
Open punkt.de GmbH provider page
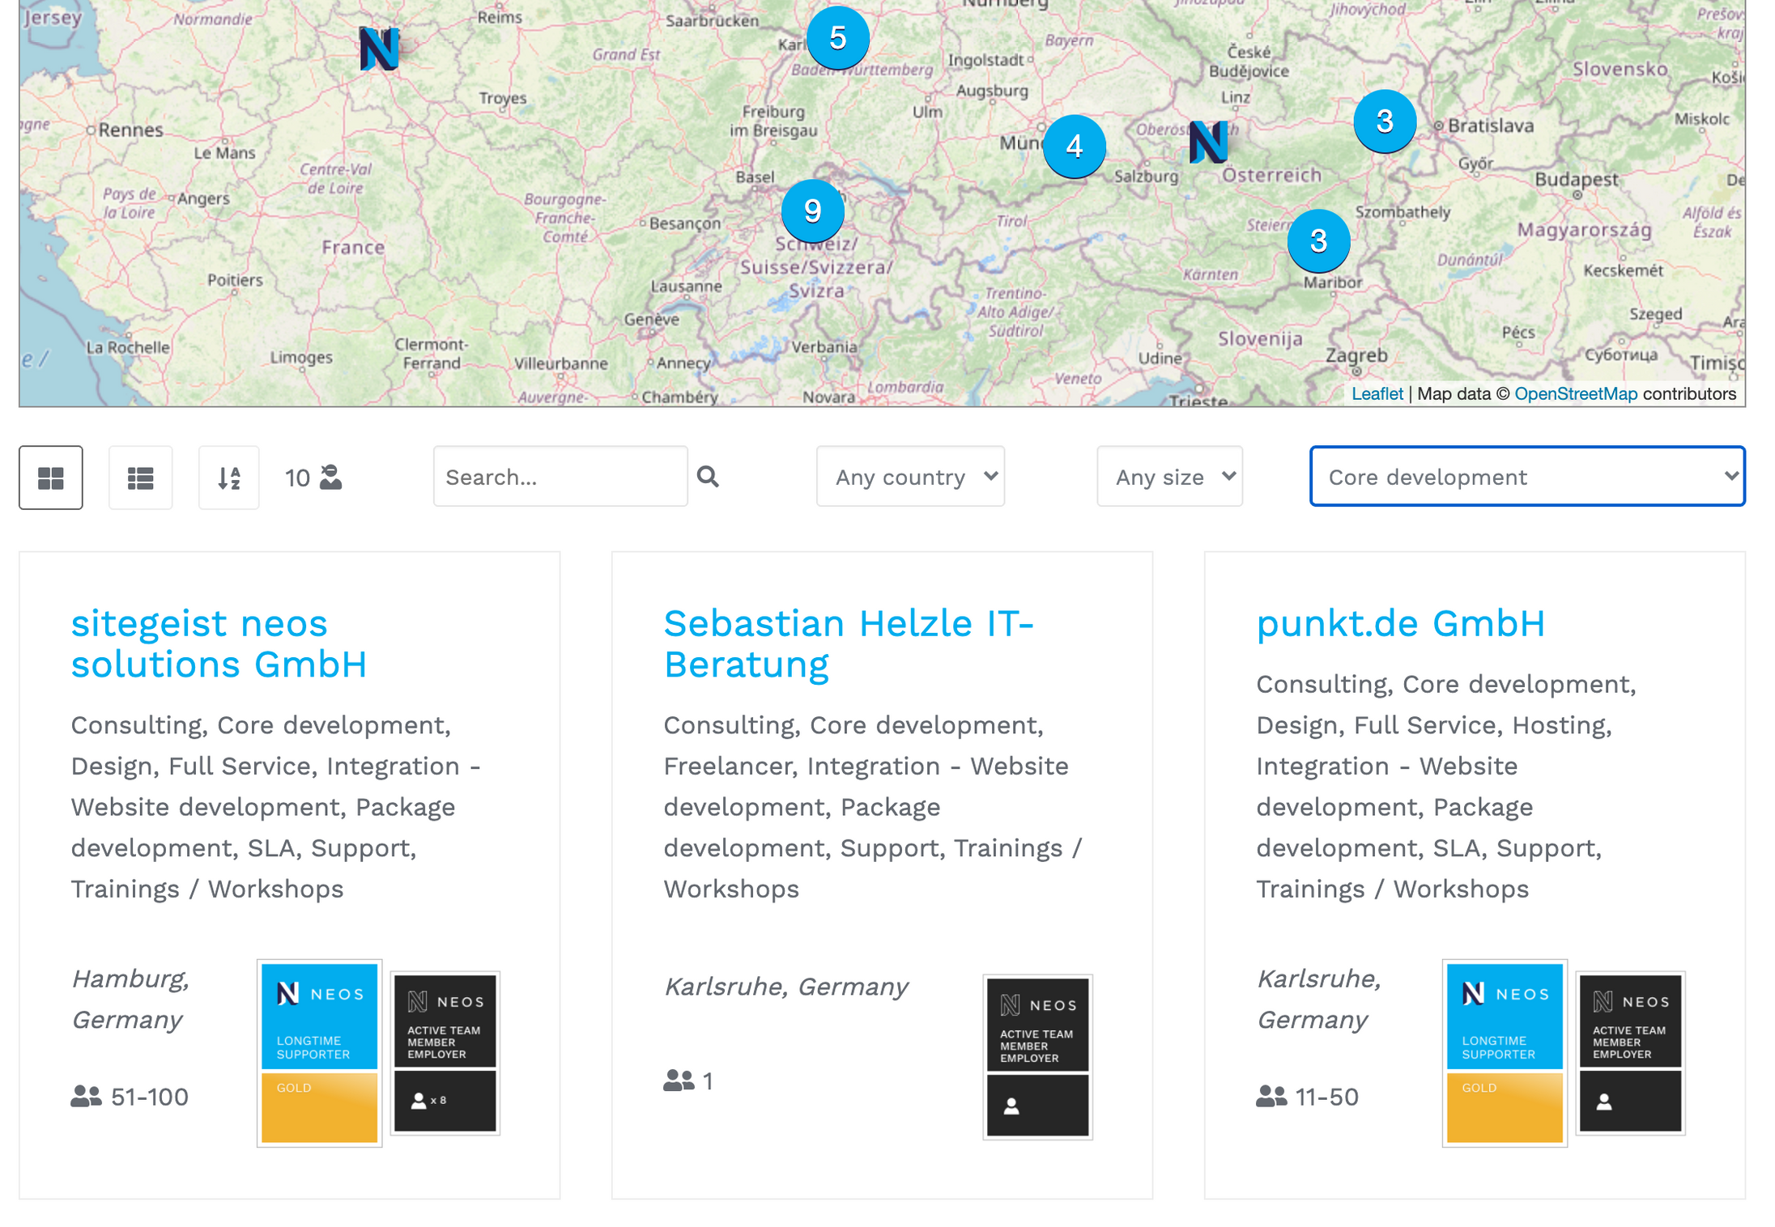[1401, 623]
